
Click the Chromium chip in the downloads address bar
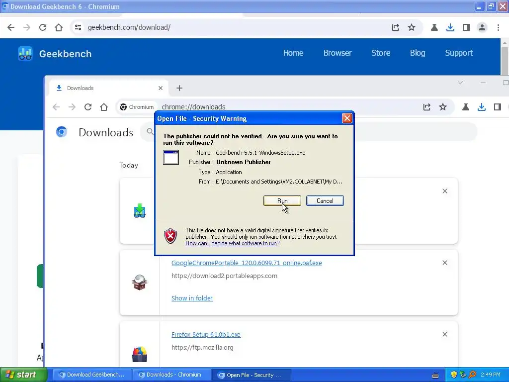[x=137, y=107]
